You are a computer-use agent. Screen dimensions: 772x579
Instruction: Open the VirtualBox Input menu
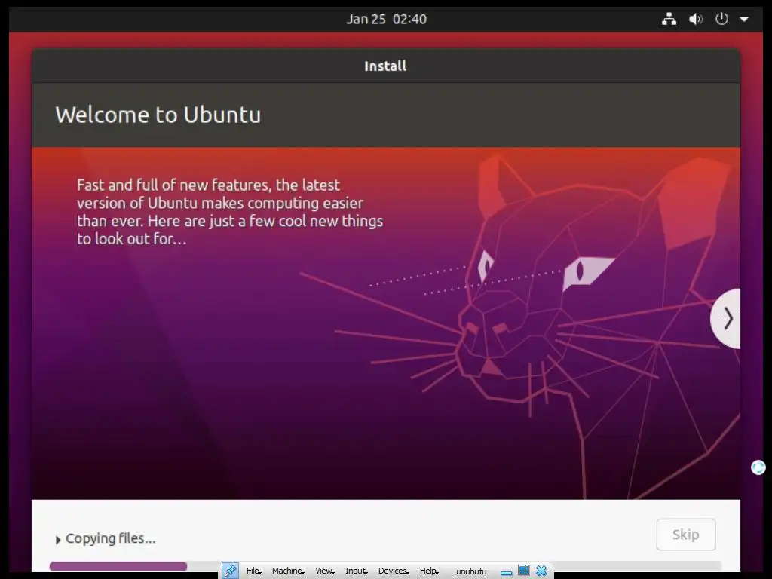tap(356, 571)
